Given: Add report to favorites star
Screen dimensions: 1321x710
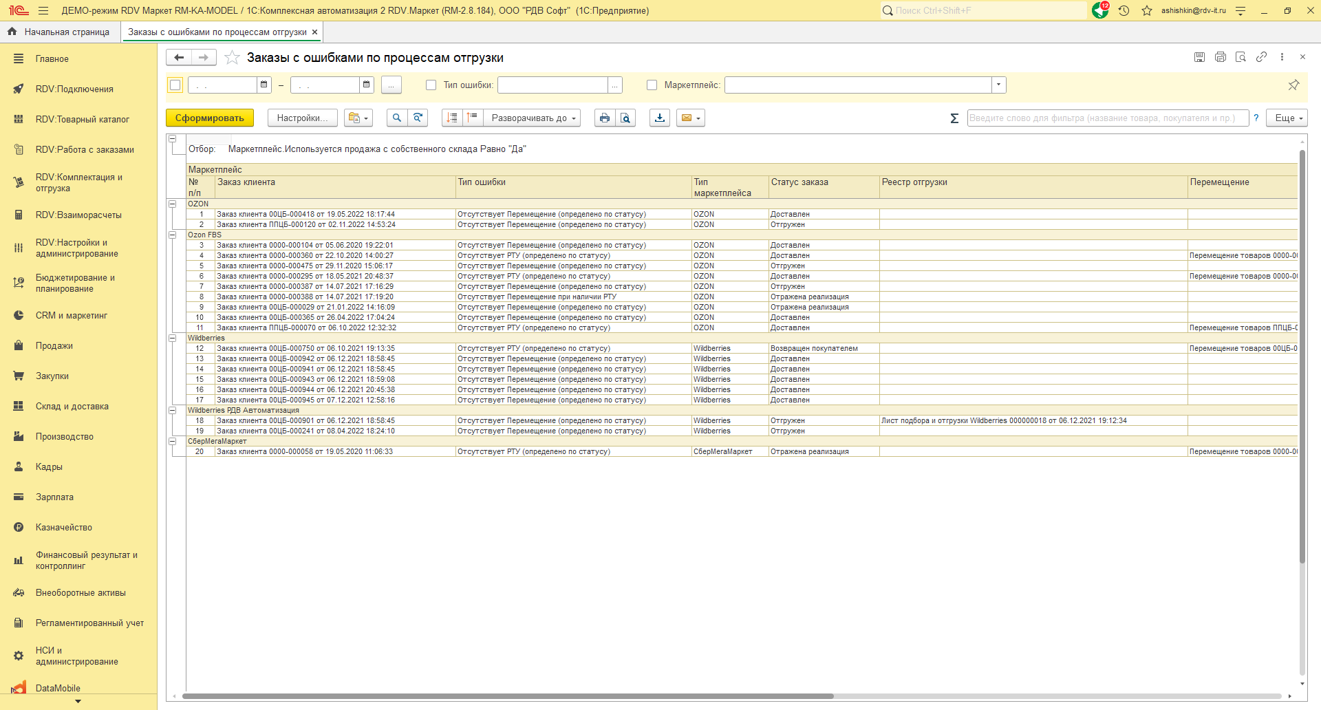Looking at the screenshot, I should pyautogui.click(x=233, y=58).
